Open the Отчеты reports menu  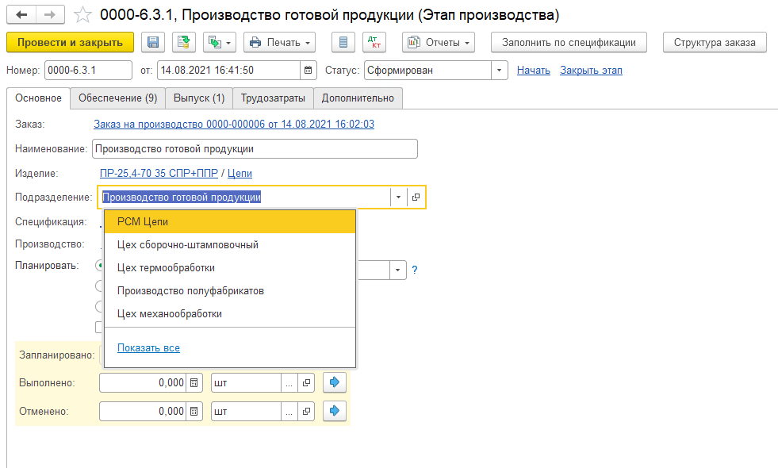[x=438, y=42]
